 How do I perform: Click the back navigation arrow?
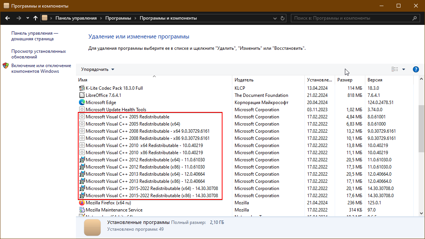pyautogui.click(x=8, y=18)
